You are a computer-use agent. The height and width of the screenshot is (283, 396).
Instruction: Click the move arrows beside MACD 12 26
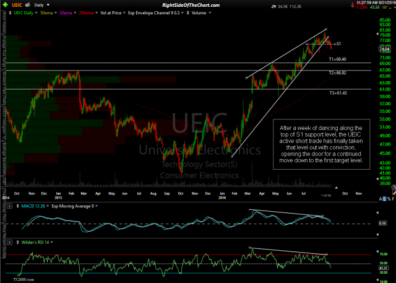(x=17, y=206)
